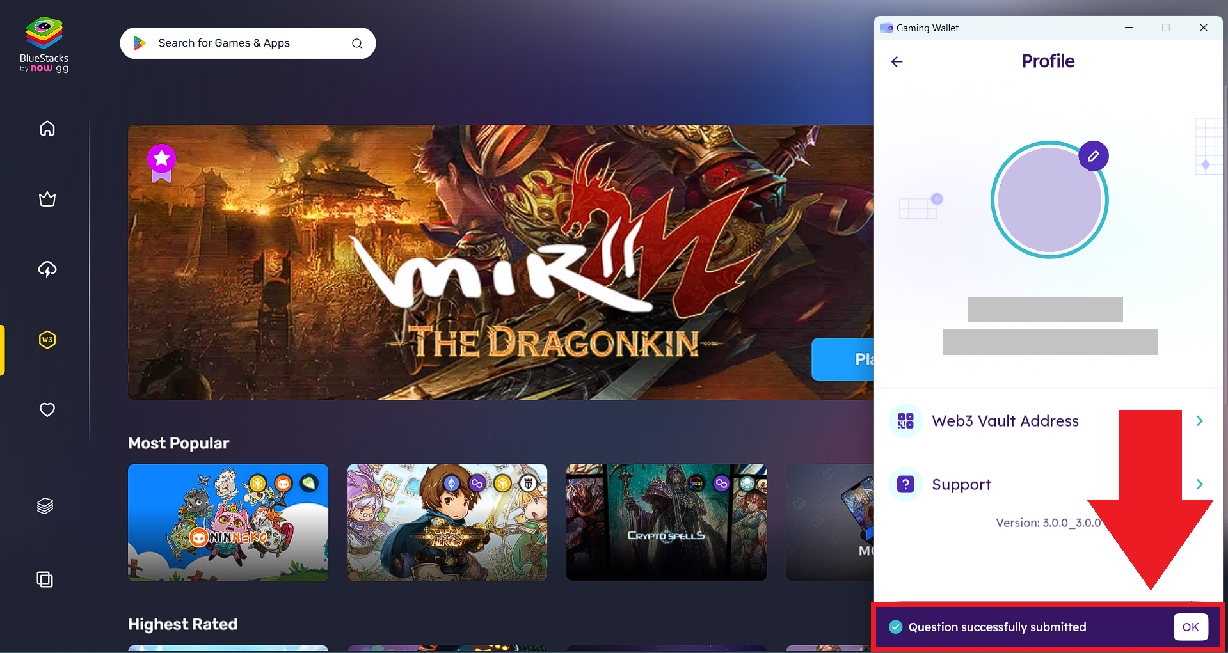The width and height of the screenshot is (1228, 653).
Task: Click the Web3 Vault Address QR icon
Action: click(x=905, y=421)
